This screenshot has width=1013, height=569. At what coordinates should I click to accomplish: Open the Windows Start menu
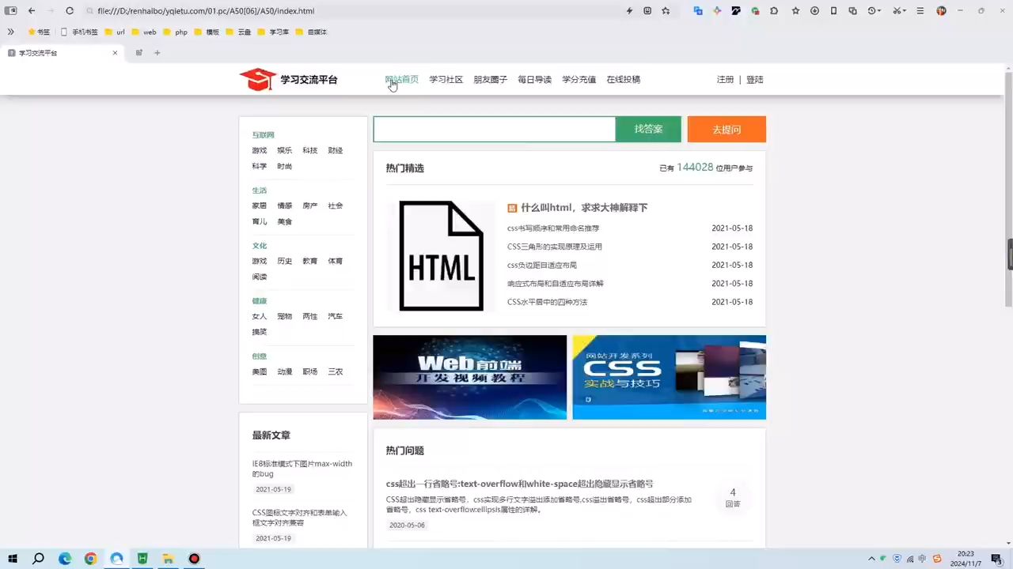click(x=13, y=559)
